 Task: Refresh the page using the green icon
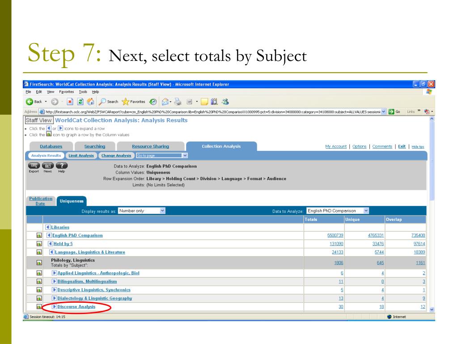80,102
